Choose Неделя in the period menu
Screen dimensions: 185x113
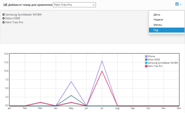pos(158,20)
